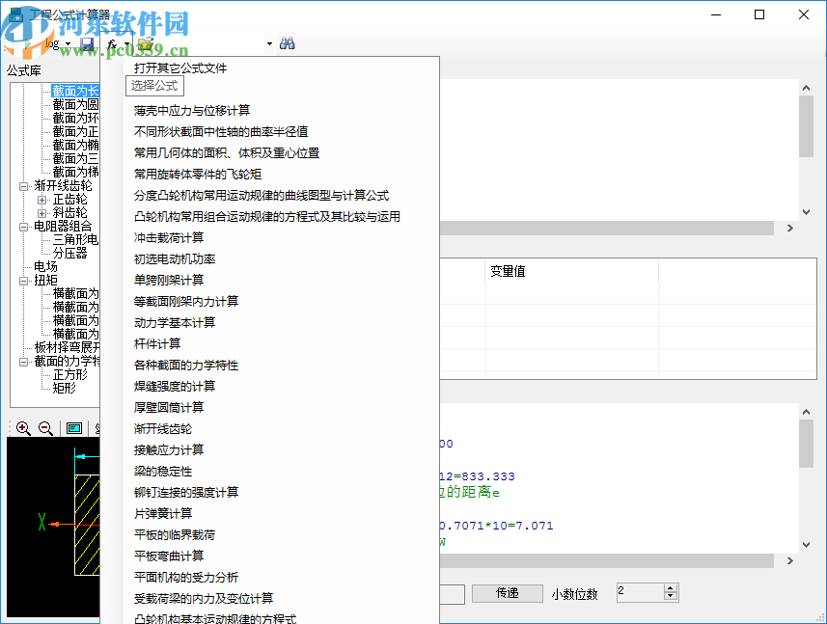Screen dimensions: 827x624
Task: Choose 平板的临界载荷 menu item
Action: click(175, 535)
